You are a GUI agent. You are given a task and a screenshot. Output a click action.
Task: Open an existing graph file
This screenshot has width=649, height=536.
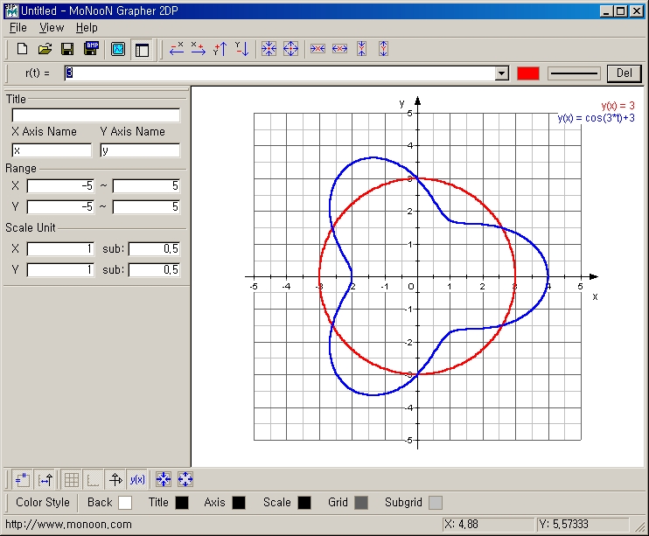(45, 49)
